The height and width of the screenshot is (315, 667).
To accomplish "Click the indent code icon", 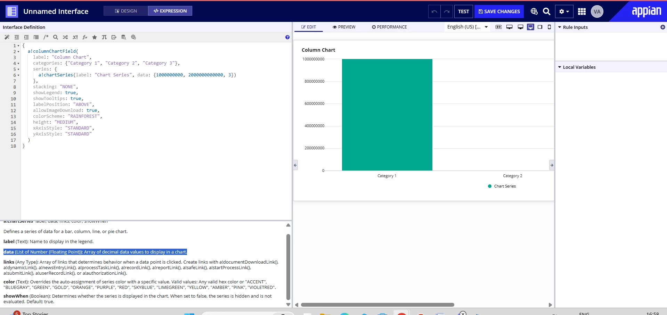I will (x=26, y=37).
